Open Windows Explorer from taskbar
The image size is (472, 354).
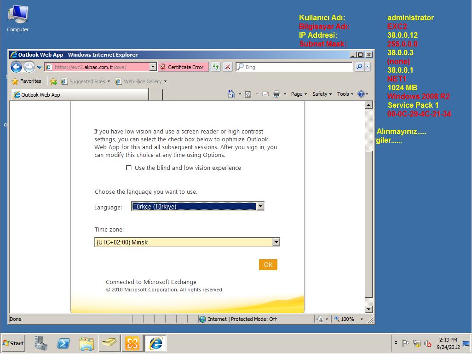[86, 343]
